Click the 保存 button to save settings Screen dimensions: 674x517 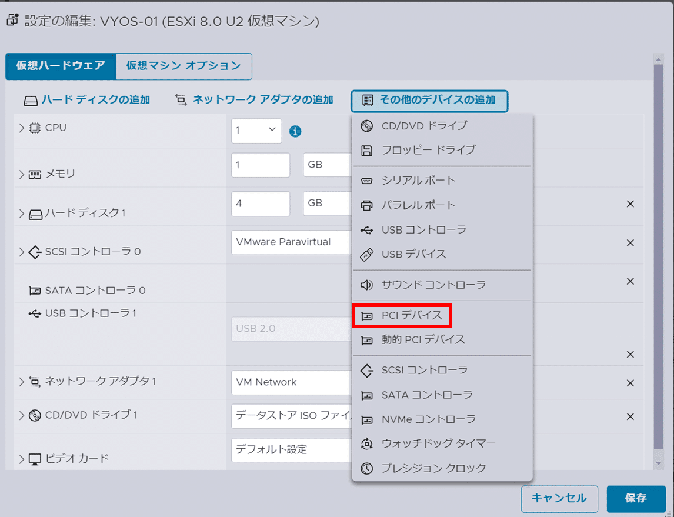(636, 498)
